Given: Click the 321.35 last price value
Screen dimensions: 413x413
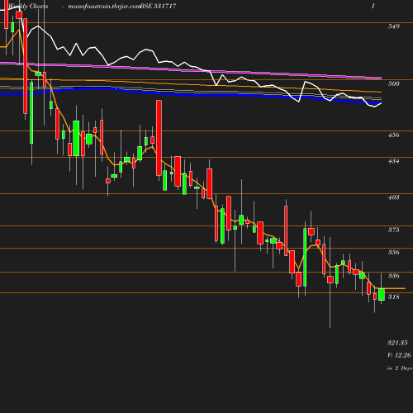Looking at the screenshot, I should (397, 343).
